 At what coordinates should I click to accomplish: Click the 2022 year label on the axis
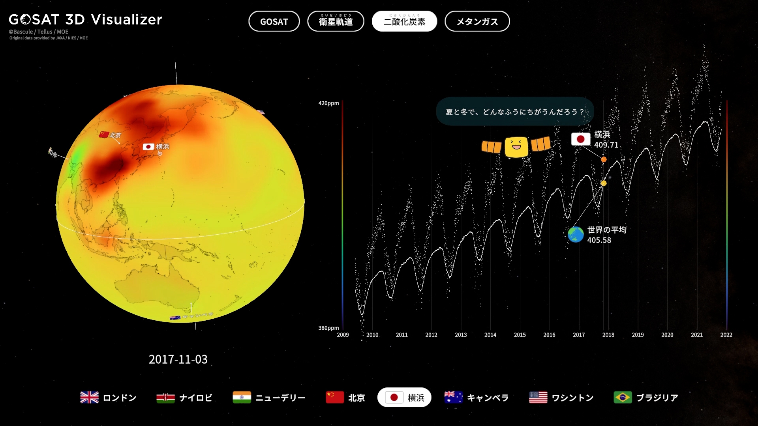[726, 335]
